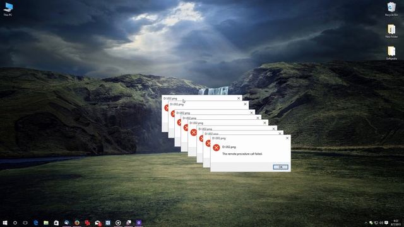Open the Windows Store taskbar icon

[x=56, y=223]
